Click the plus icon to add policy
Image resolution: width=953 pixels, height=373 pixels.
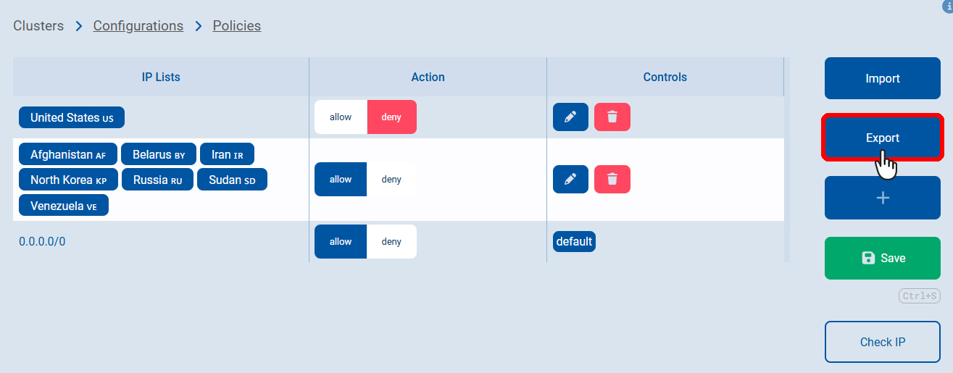[883, 198]
